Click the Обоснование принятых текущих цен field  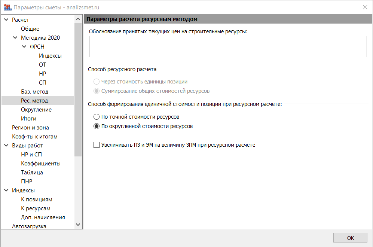228,47
